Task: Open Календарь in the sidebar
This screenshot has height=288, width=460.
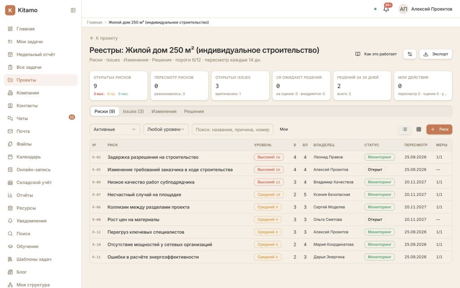Action: click(40, 157)
